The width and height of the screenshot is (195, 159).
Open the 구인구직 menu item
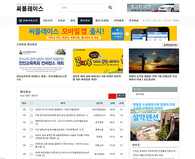(48, 21)
